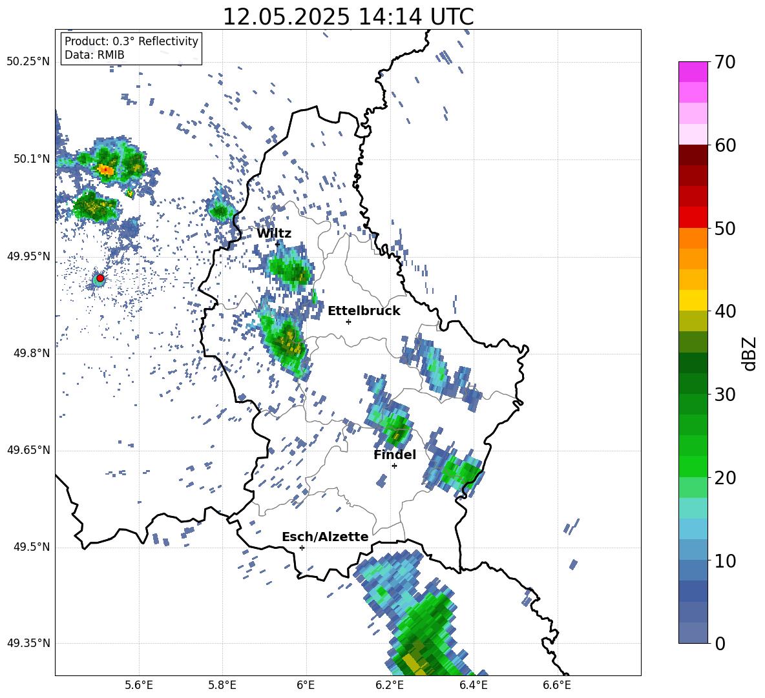Screen dimensions: 765x698
Task: Click the 49.5°N latitude label
Action: 31,547
